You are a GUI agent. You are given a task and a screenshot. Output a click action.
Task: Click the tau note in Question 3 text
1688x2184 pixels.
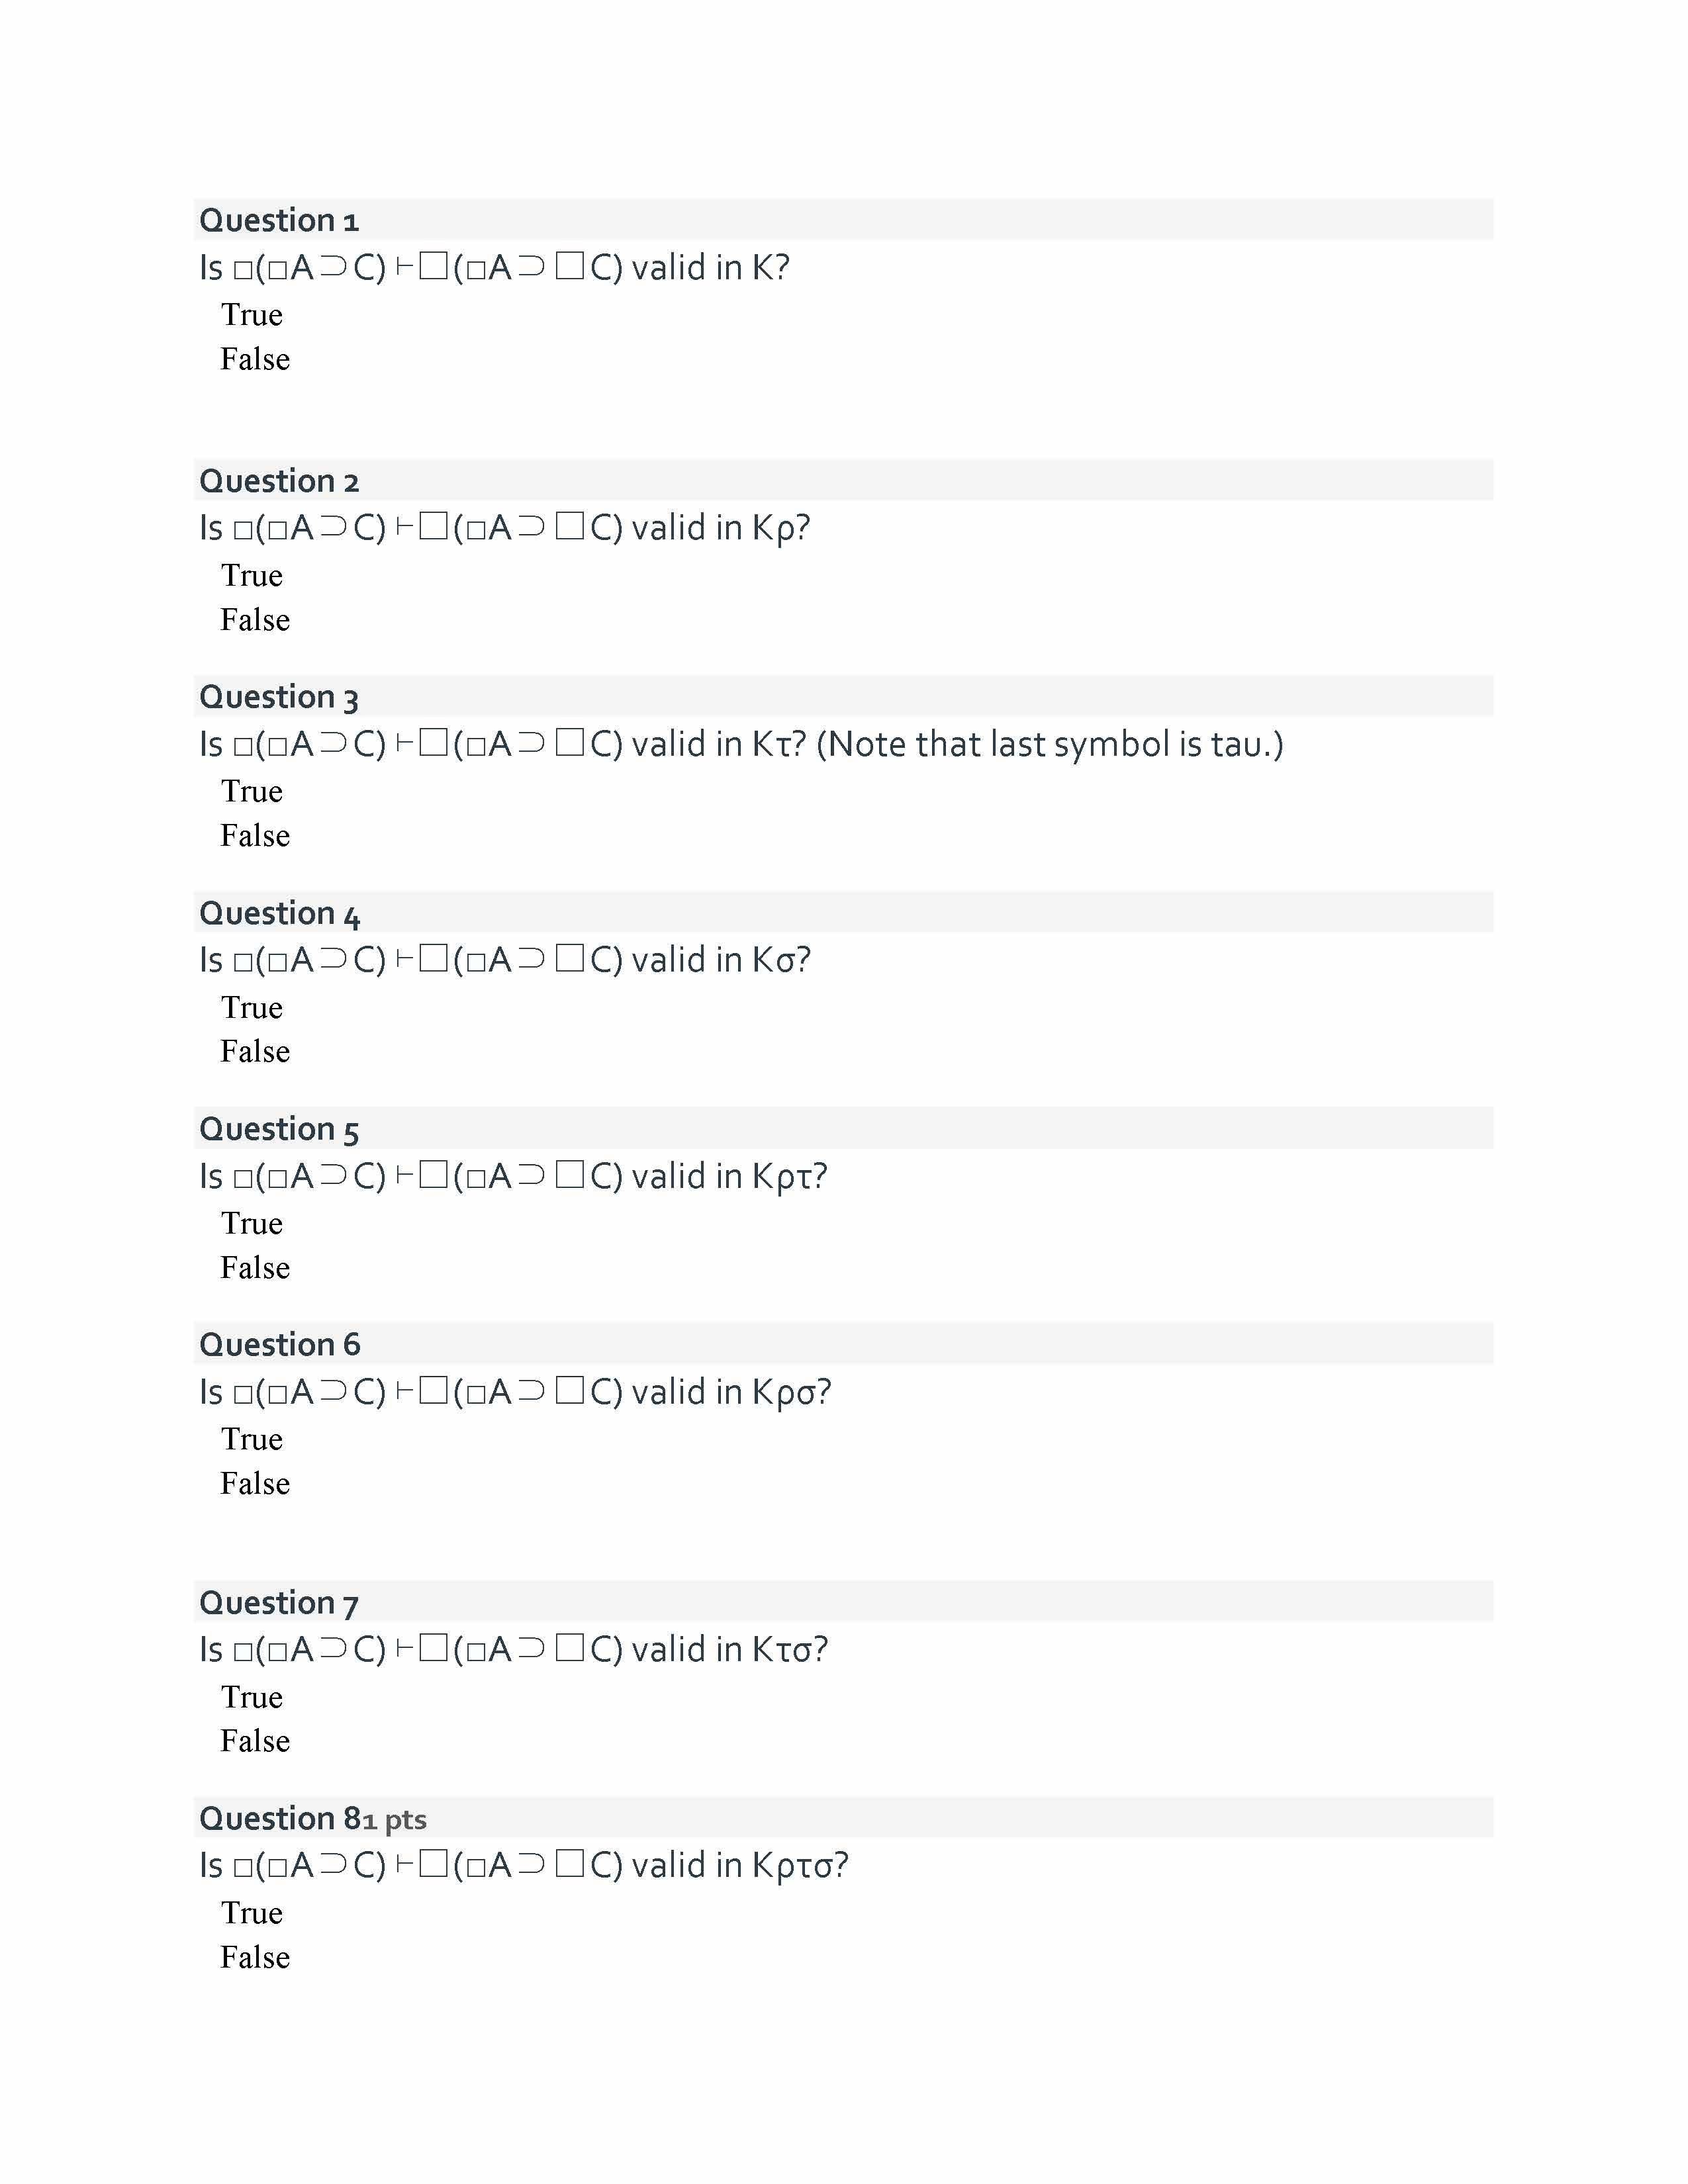tap(1049, 745)
